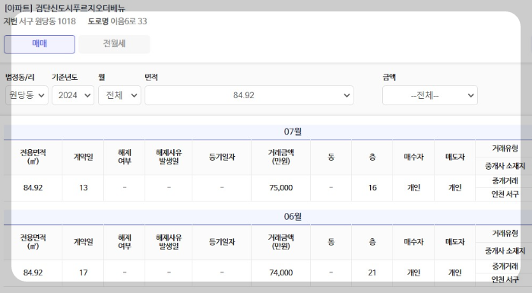Click floor value 21 in 06월 row
This screenshot has width=532, height=293.
[372, 272]
